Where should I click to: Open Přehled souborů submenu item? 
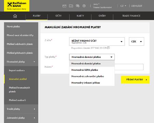[21, 100]
